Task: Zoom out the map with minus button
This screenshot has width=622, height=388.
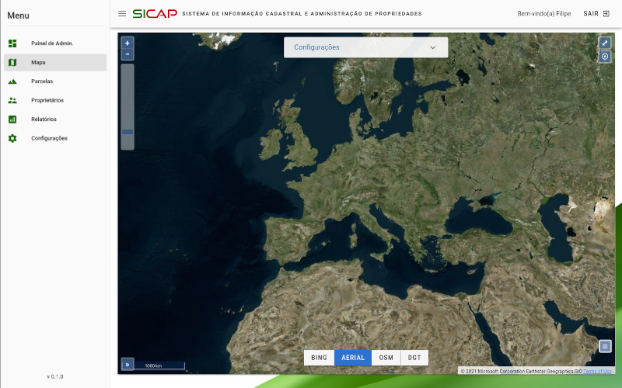Action: (x=128, y=54)
